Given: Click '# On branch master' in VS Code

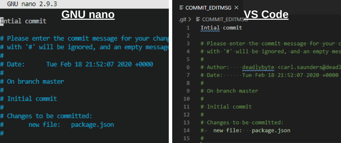Looking at the screenshot, I should (x=229, y=91).
